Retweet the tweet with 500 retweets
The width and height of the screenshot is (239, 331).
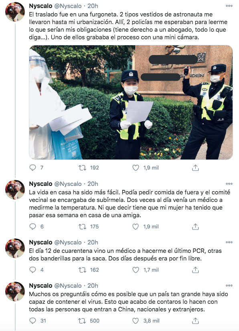pos(83,321)
